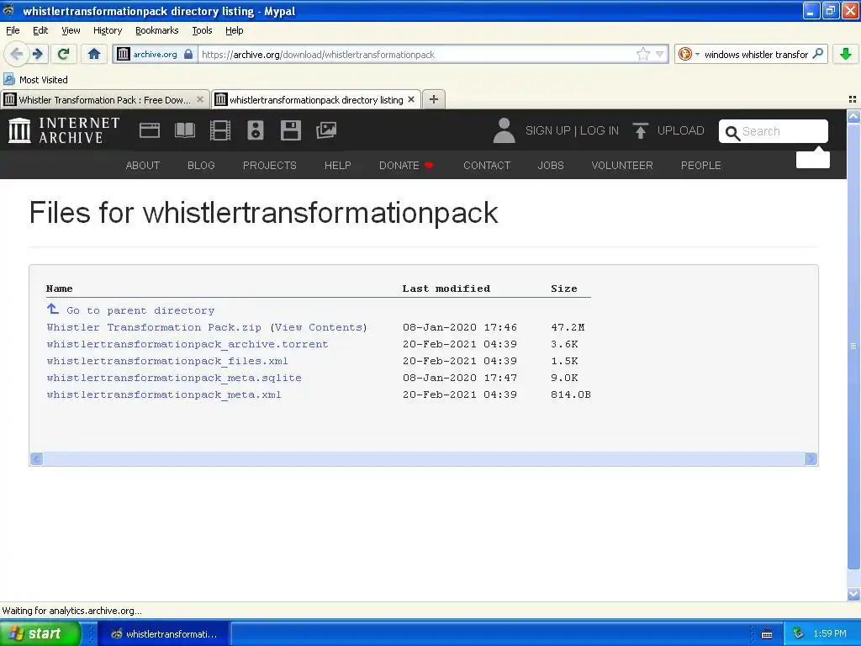The width and height of the screenshot is (861, 646).
Task: Focus the Internet Archive Search field
Action: pyautogui.click(x=774, y=131)
